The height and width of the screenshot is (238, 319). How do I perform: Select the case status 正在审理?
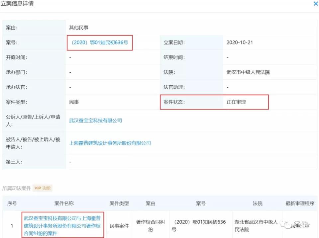(x=236, y=102)
